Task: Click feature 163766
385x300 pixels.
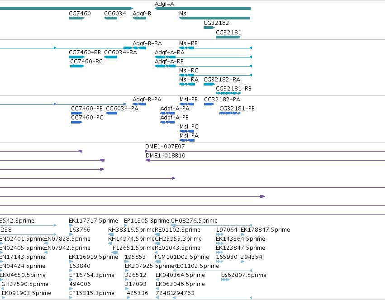Action: (x=80, y=230)
